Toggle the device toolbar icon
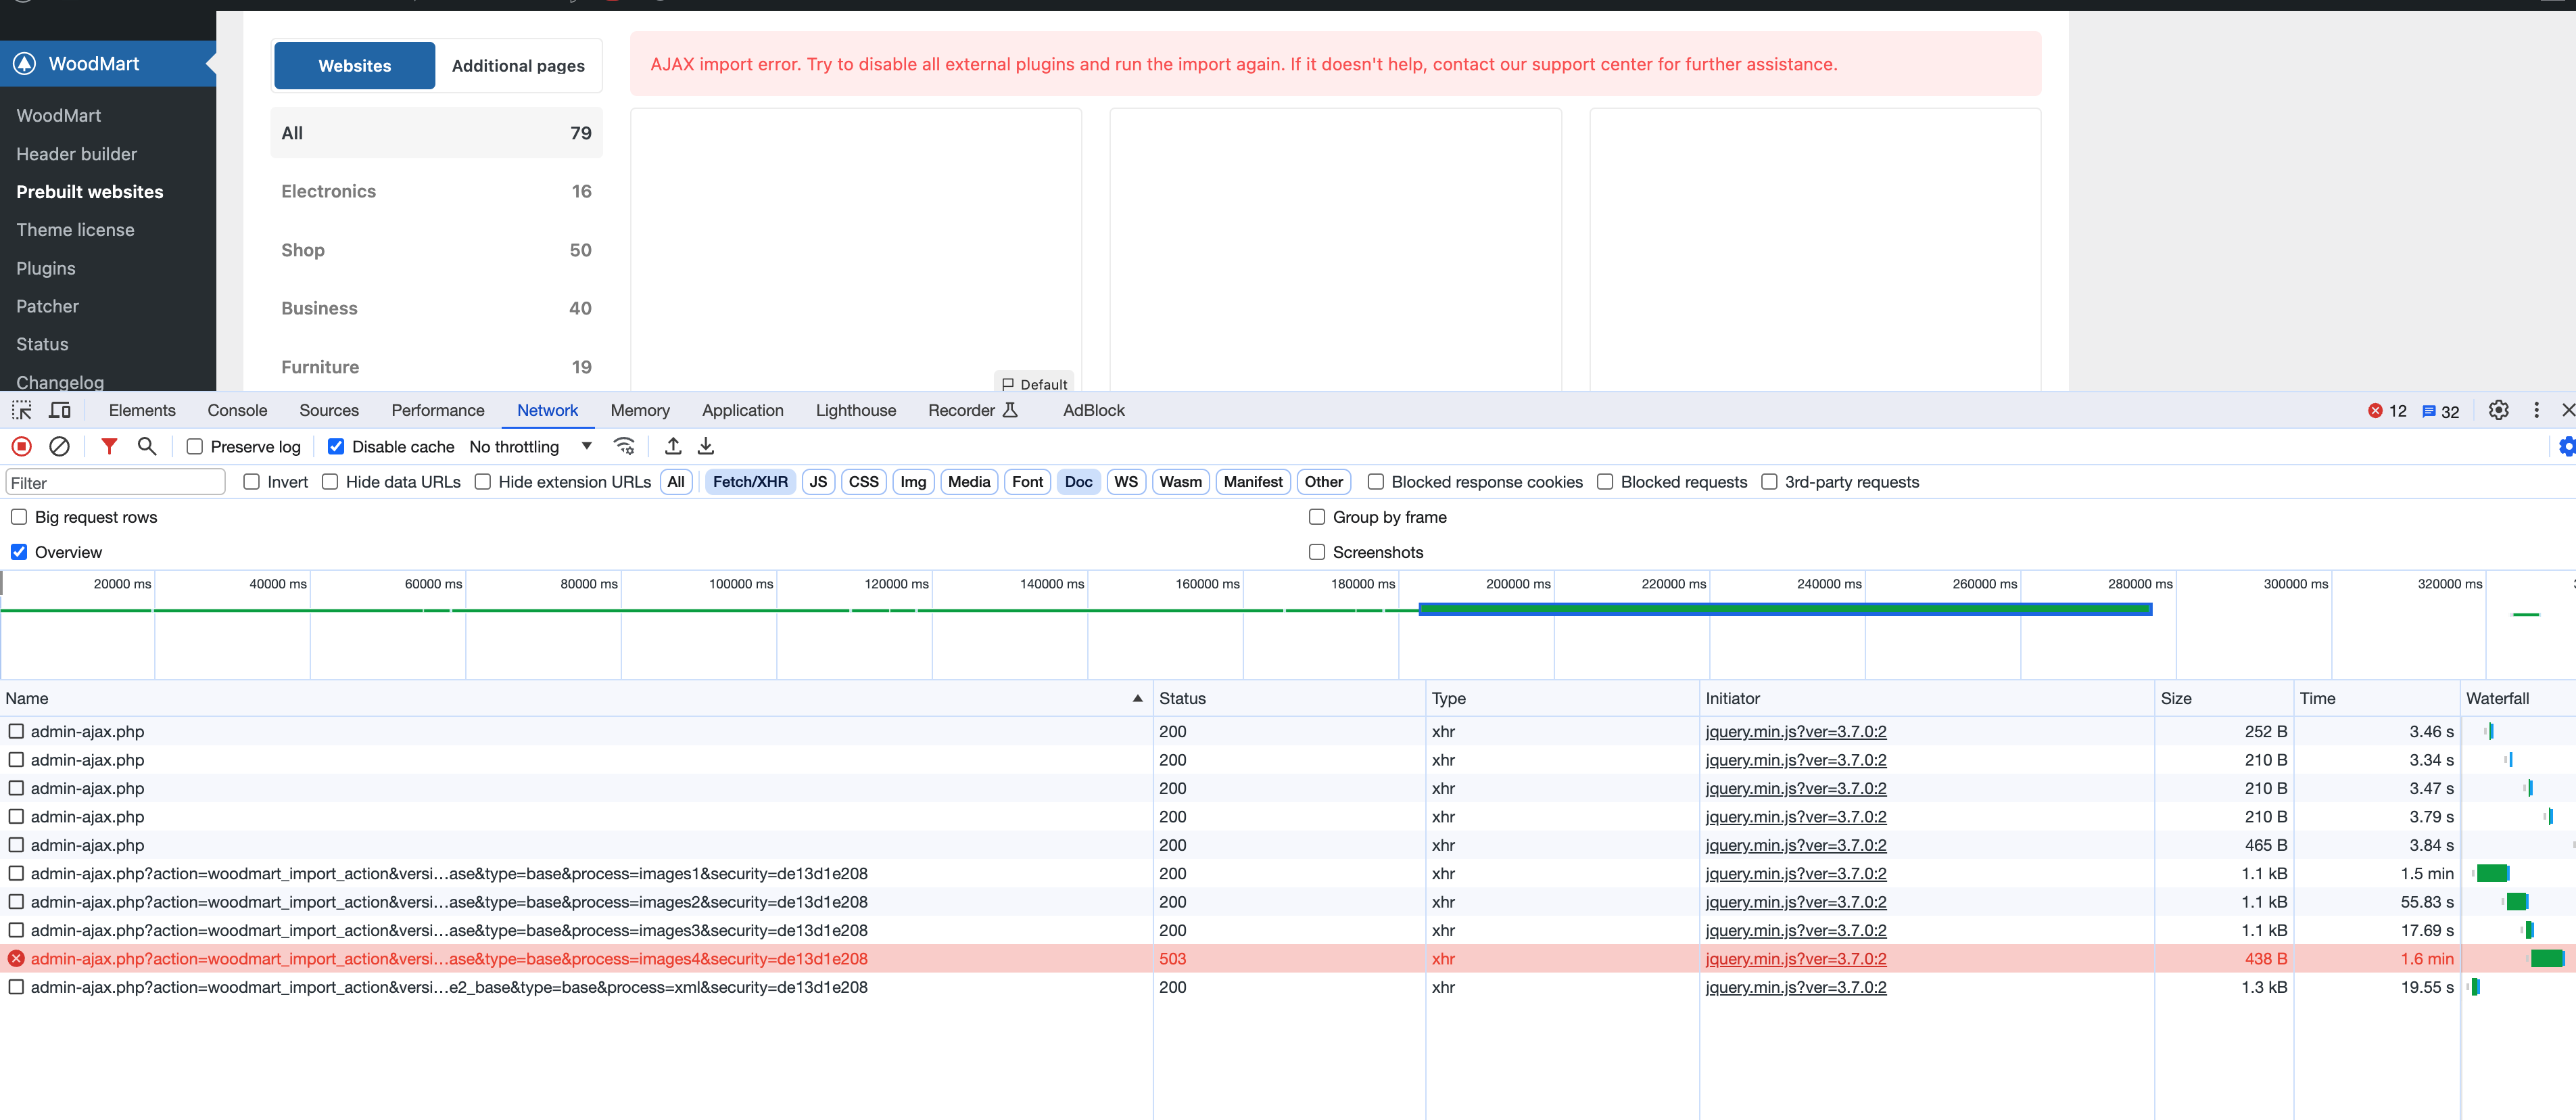Screen dimensions: 2576x1120 pos(60,410)
